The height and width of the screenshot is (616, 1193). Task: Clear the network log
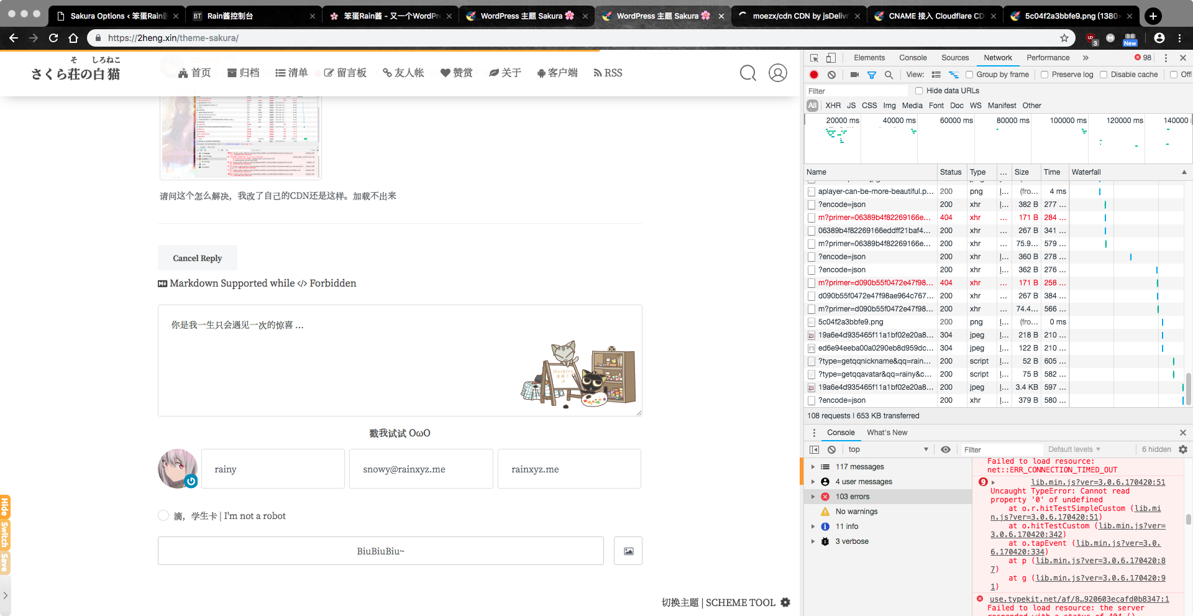(831, 75)
